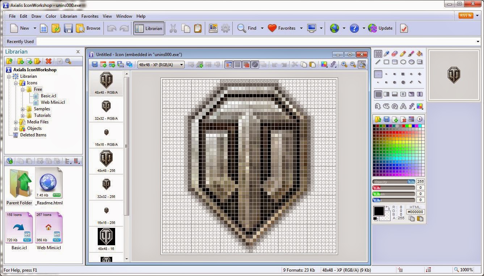Open the Color menu
This screenshot has width=484, height=276.
51,16
